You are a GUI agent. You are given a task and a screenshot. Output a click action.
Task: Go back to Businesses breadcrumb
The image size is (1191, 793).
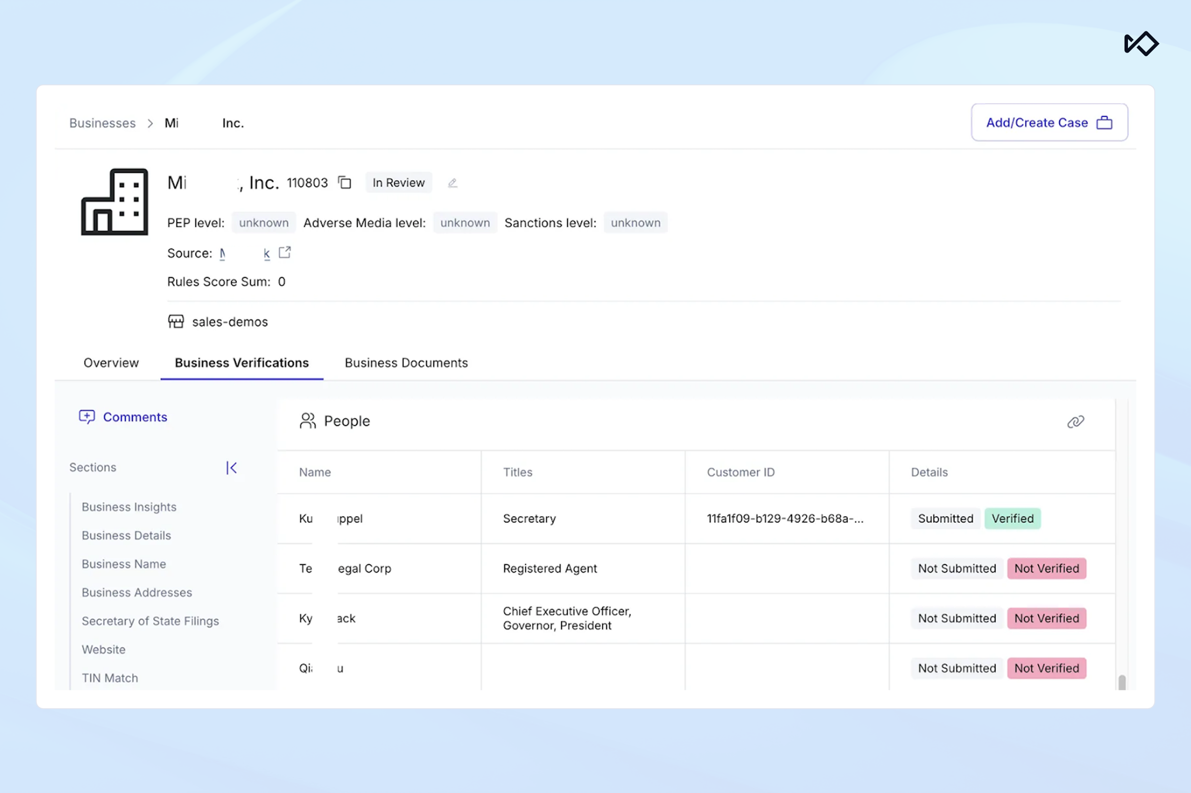coord(103,124)
